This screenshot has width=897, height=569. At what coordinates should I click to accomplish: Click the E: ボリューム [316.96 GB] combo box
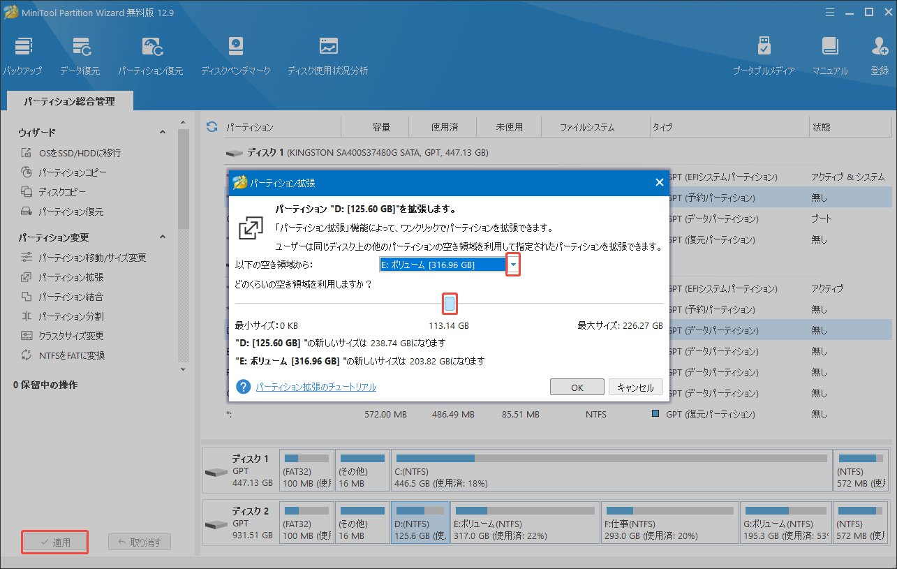point(449,265)
